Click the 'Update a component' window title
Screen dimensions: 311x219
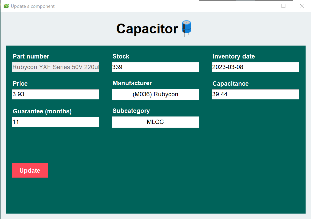point(33,6)
